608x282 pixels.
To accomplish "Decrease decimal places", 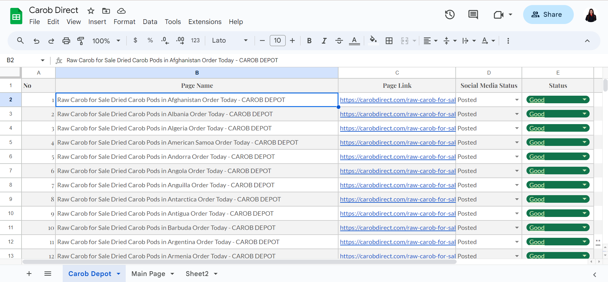I will (165, 40).
